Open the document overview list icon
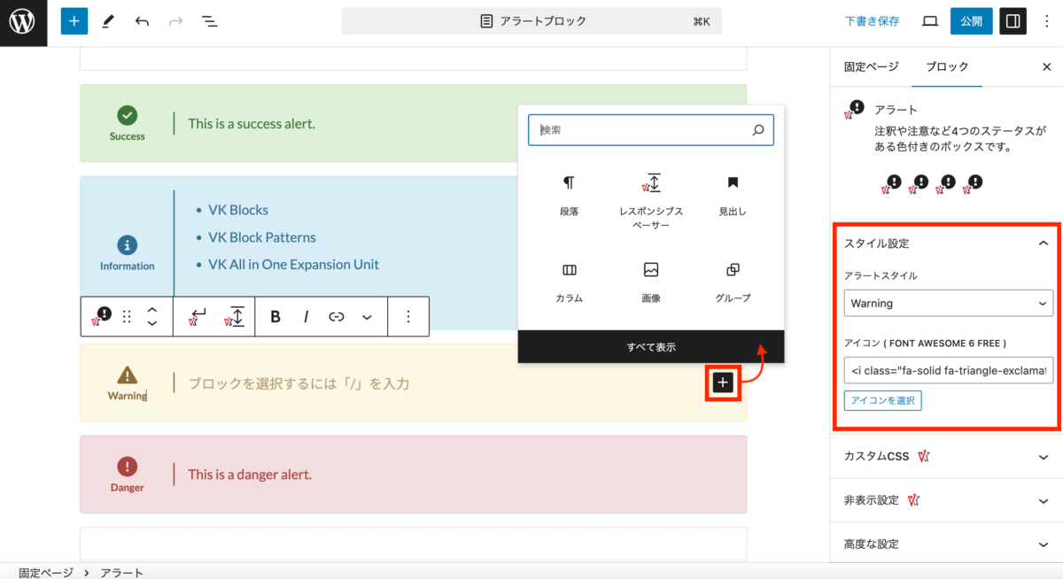The image size is (1063, 579). pos(209,21)
